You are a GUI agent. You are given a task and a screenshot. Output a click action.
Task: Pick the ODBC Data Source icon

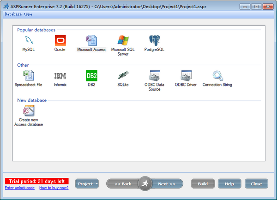coord(154,76)
